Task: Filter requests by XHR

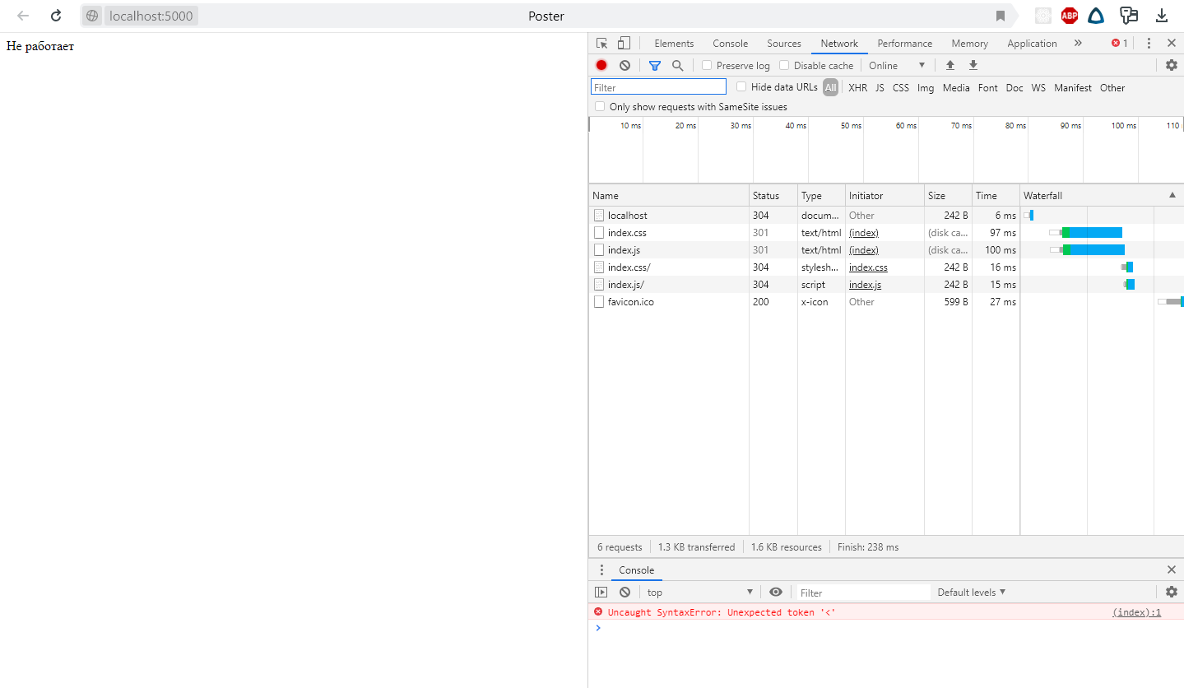Action: 857,87
